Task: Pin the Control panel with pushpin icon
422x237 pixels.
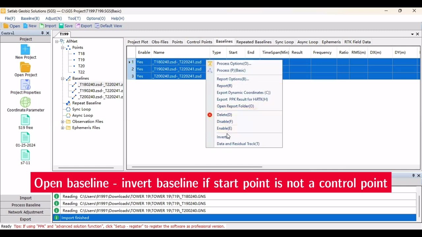Action: point(42,33)
